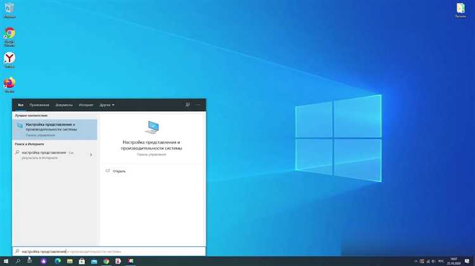This screenshot has height=266, width=475.
Task: Click the feedback icon in search header
Action: [187, 105]
